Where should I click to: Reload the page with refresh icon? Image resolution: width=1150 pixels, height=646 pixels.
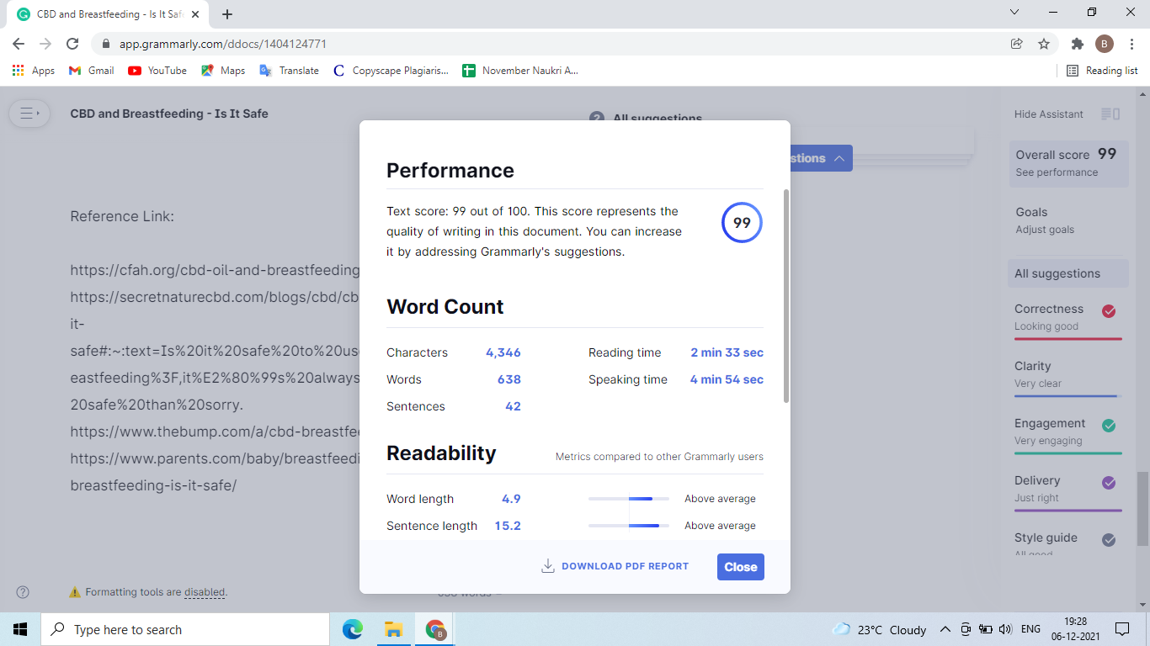(72, 44)
